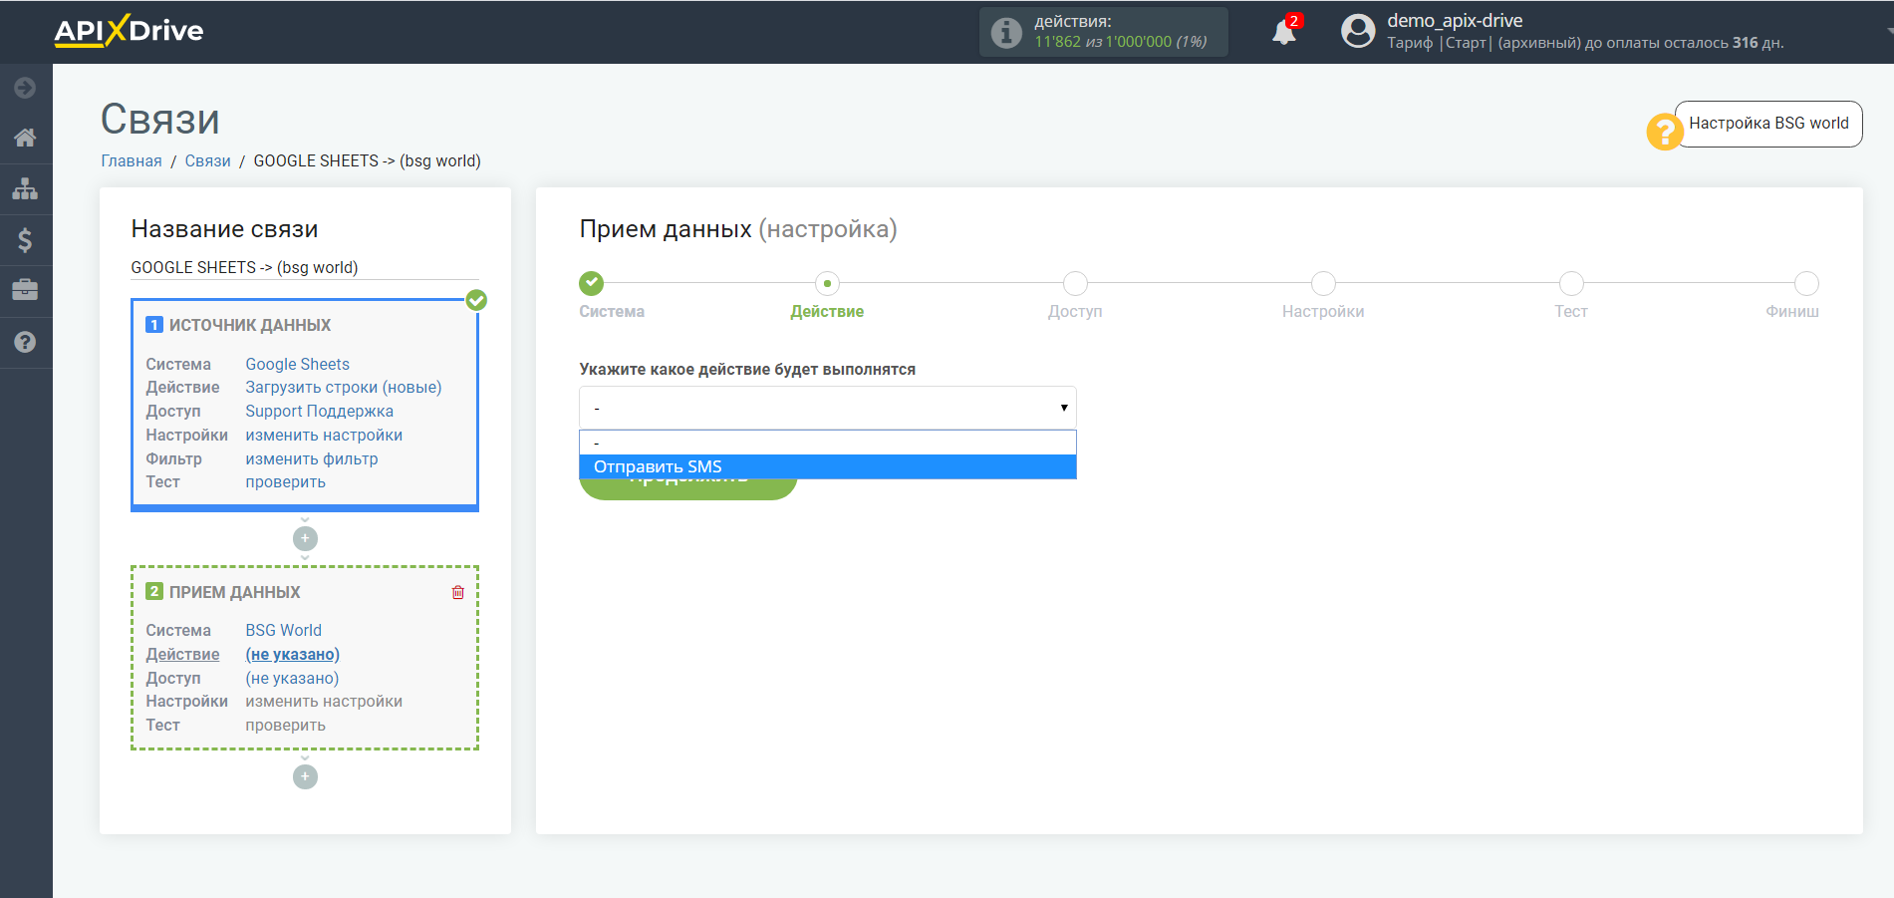Click receiver проверить text
This screenshot has width=1894, height=898.
point(285,725)
